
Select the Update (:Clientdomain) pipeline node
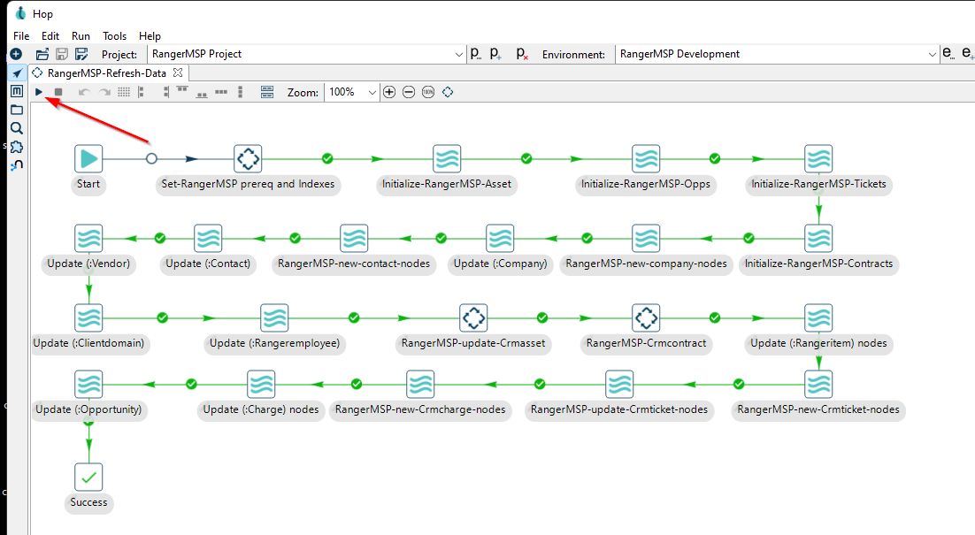88,318
